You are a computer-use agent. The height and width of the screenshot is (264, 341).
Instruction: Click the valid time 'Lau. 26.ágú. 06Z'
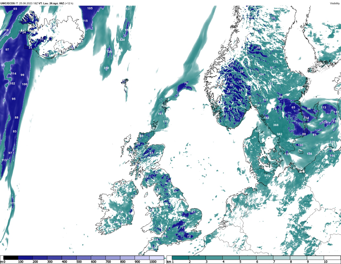(54, 3)
